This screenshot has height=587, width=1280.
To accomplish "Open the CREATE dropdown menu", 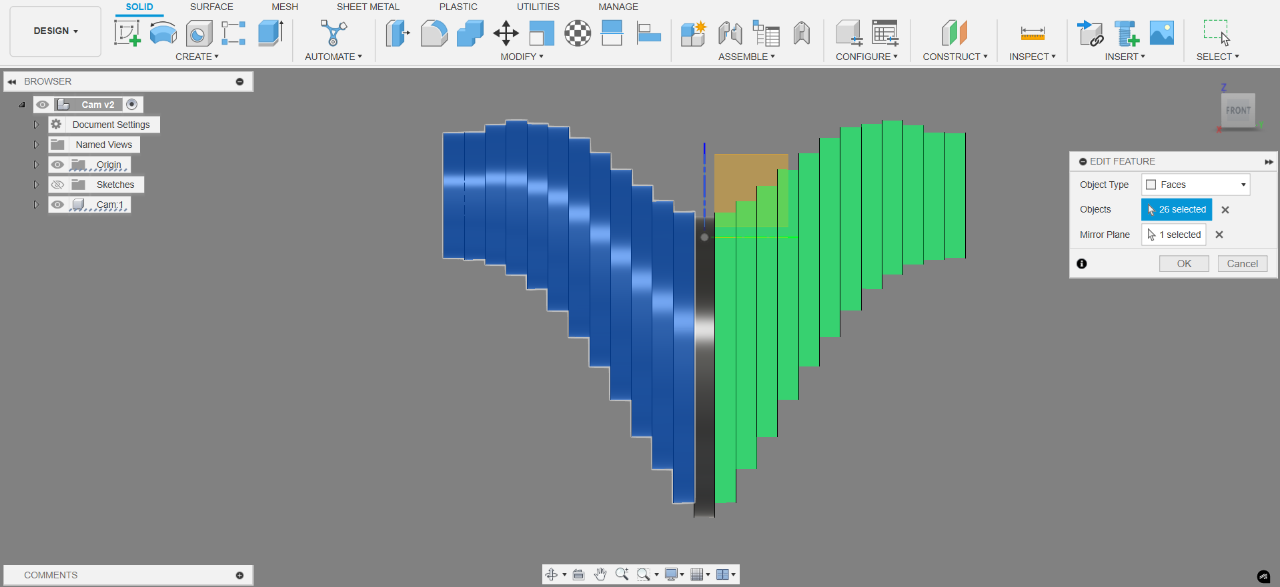I will (197, 57).
